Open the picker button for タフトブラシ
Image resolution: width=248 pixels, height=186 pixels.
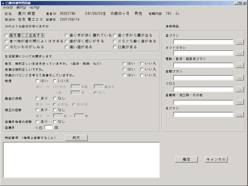(240, 53)
